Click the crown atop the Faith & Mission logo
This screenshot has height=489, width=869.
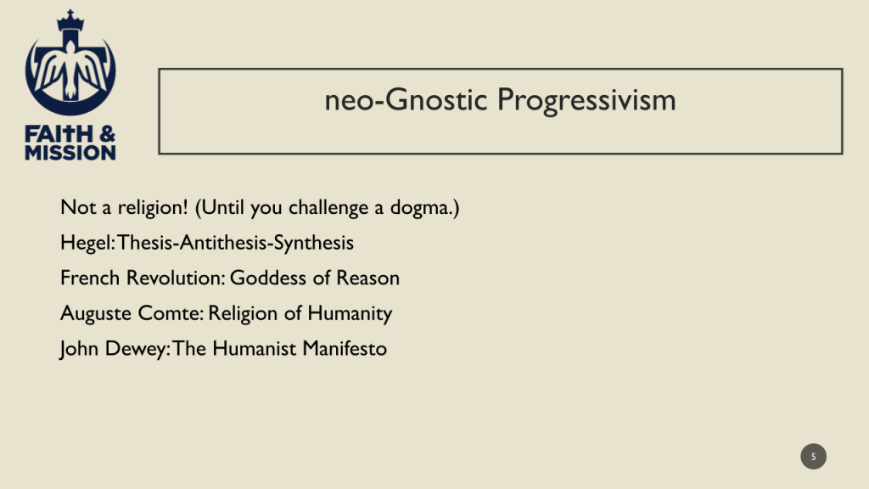pos(70,20)
